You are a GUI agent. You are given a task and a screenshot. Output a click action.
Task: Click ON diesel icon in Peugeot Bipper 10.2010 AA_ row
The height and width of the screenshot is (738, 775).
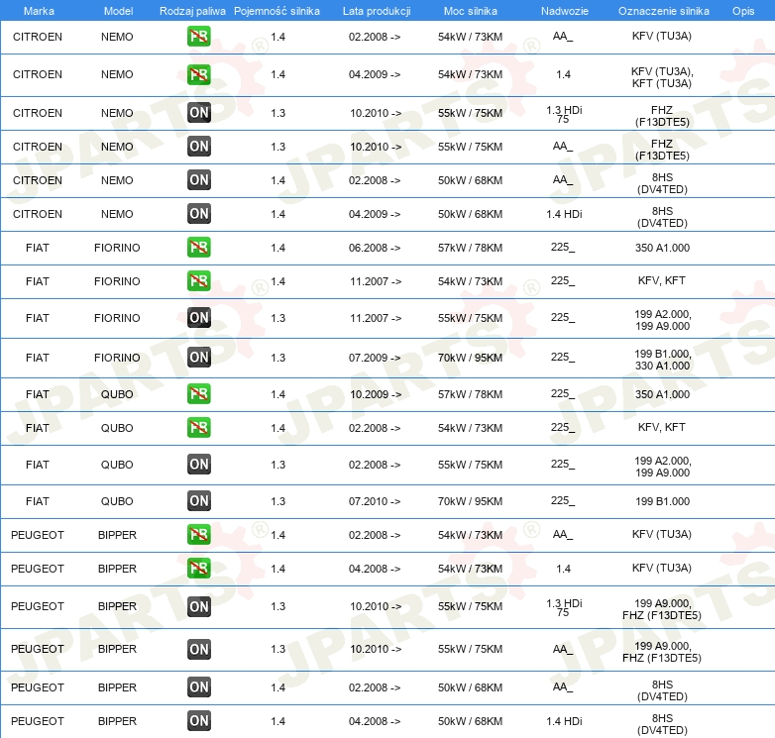(x=198, y=649)
